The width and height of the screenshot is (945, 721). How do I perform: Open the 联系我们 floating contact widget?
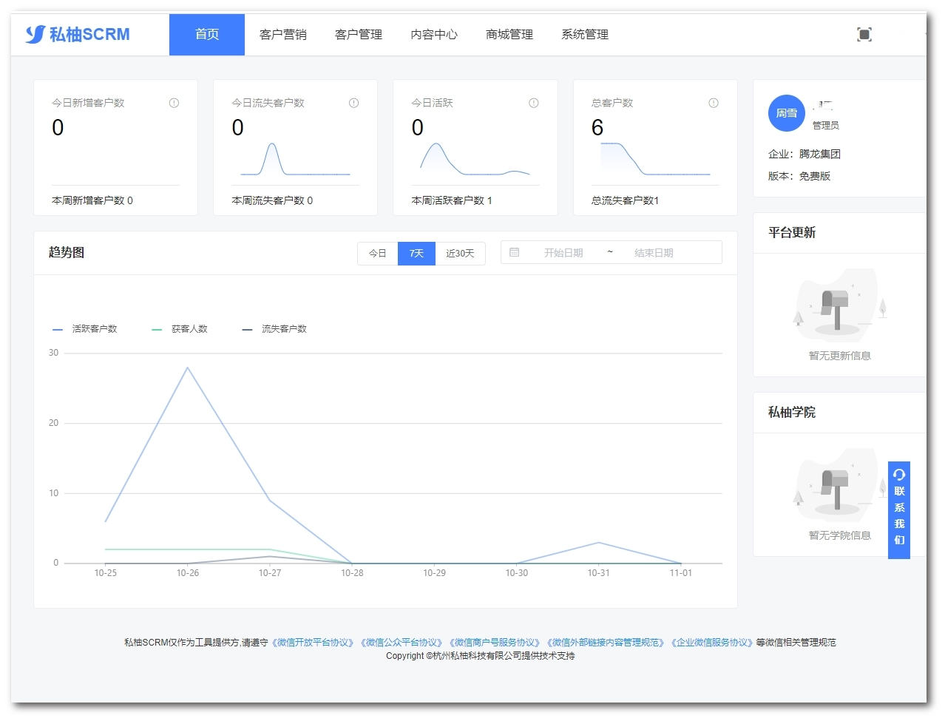pos(898,510)
